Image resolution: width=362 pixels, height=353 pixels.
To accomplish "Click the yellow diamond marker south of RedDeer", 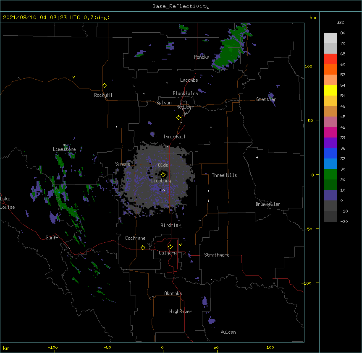I will pyautogui.click(x=178, y=118).
